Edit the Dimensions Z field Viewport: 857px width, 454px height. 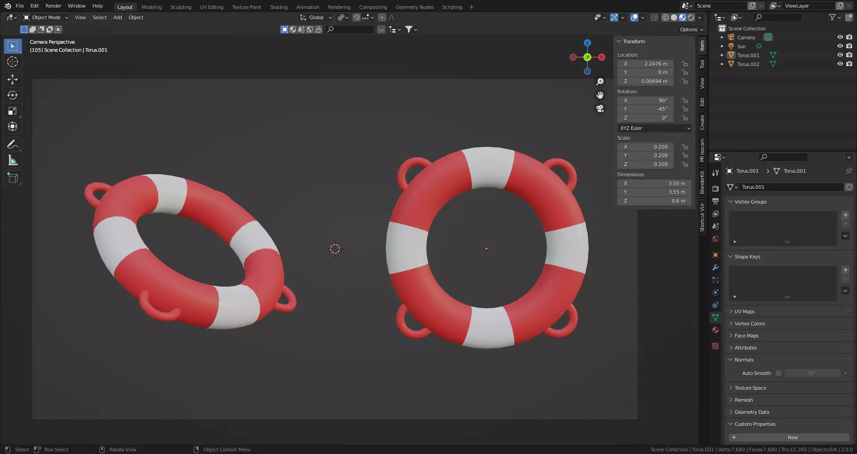654,201
